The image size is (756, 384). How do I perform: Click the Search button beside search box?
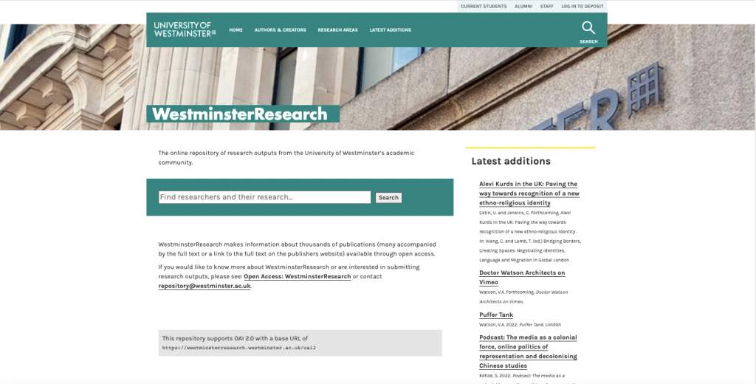tap(388, 198)
